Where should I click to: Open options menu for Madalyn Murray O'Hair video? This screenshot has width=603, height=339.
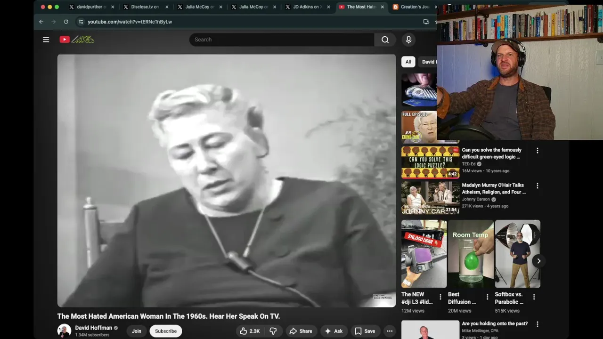point(538,186)
